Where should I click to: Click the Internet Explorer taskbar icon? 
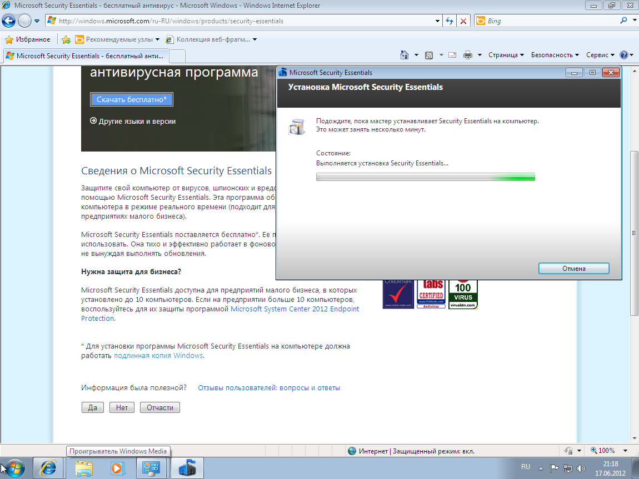coord(48,468)
